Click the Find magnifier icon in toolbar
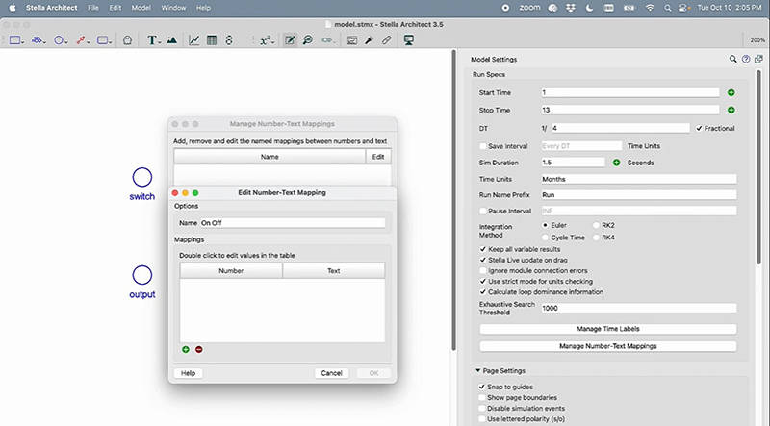Image resolution: width=770 pixels, height=426 pixels. pyautogui.click(x=307, y=40)
